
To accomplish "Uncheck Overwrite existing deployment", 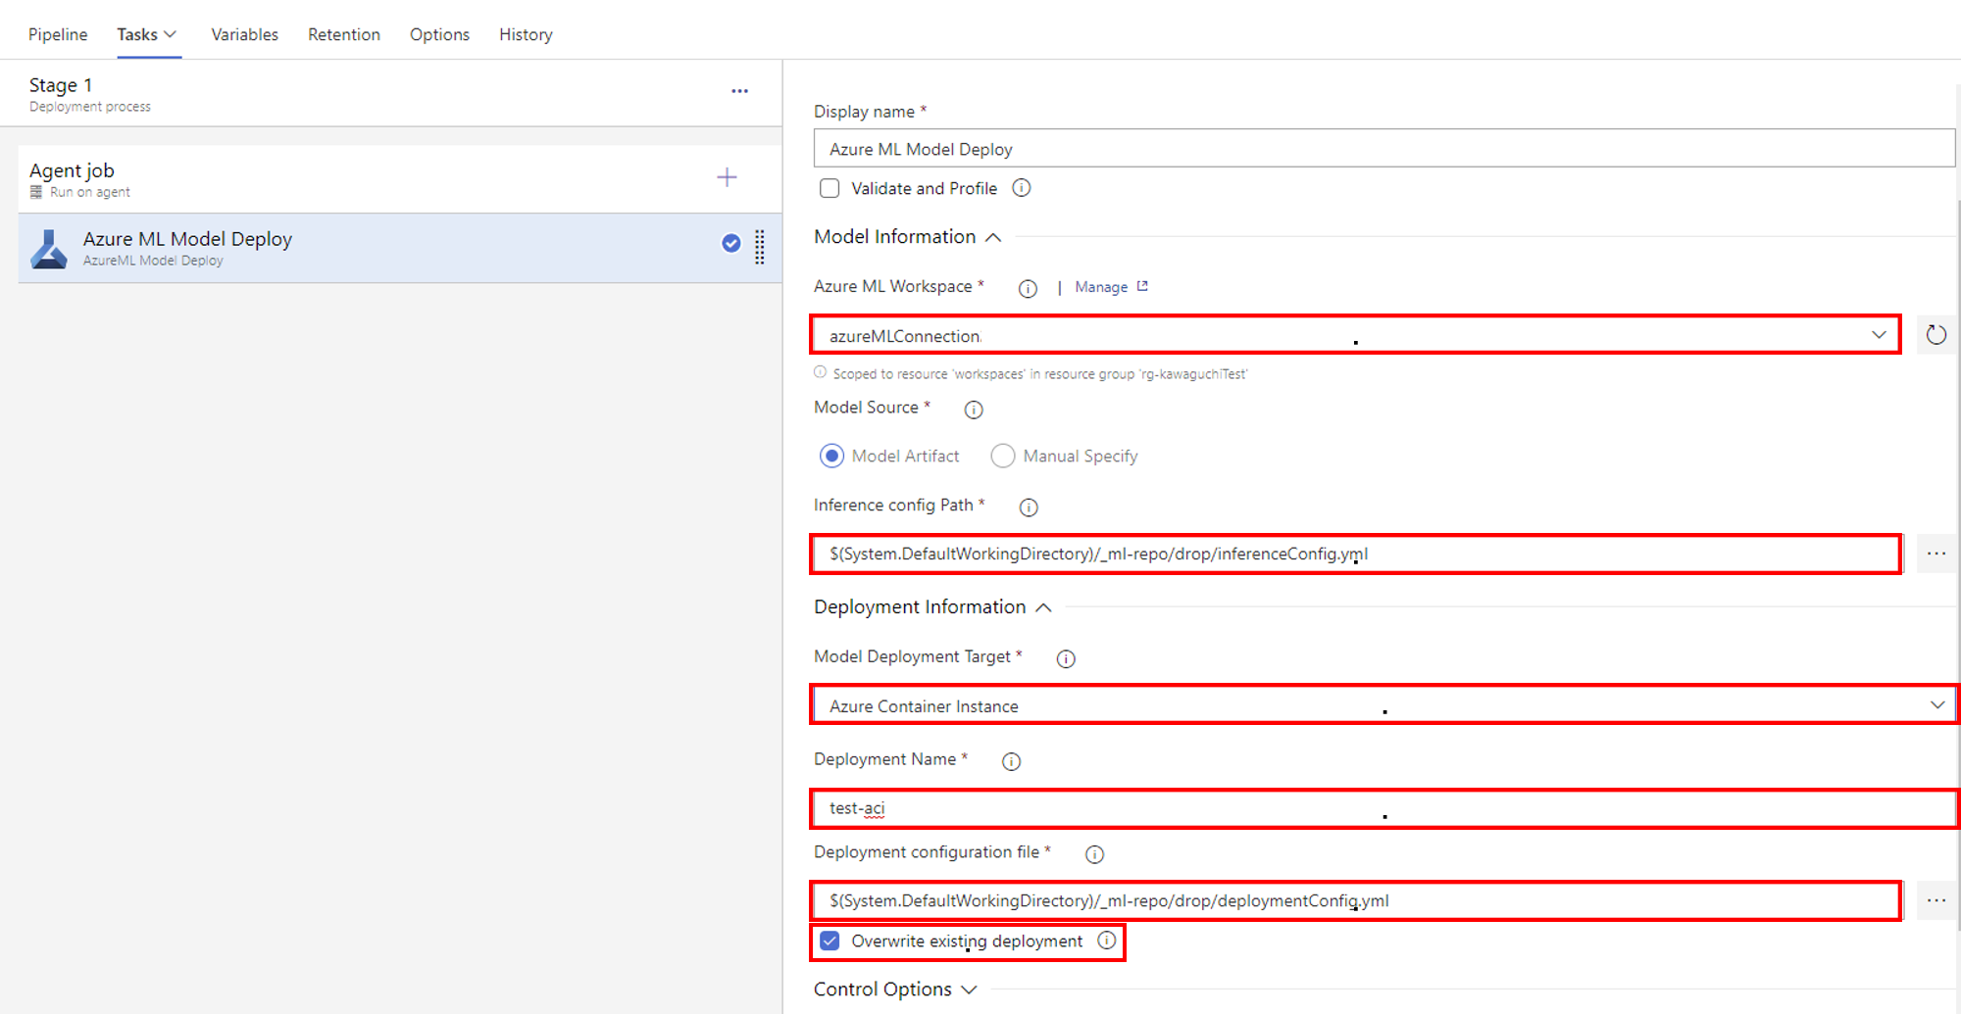I will 830,942.
